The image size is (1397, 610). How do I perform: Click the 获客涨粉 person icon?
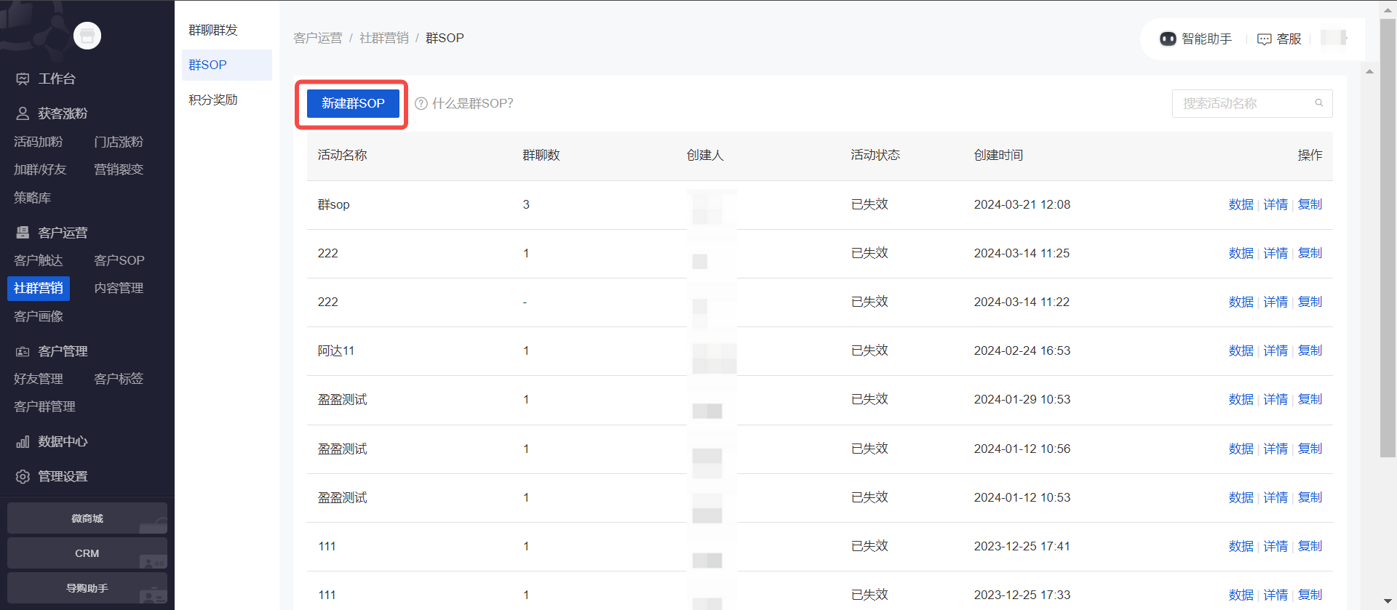pos(23,113)
